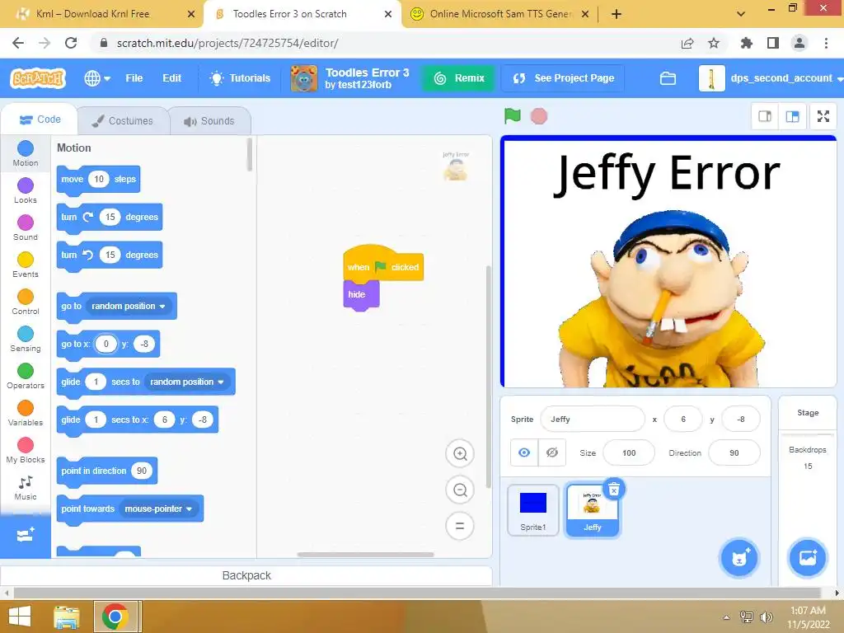
Task: Switch to small stage layout
Action: coord(765,116)
